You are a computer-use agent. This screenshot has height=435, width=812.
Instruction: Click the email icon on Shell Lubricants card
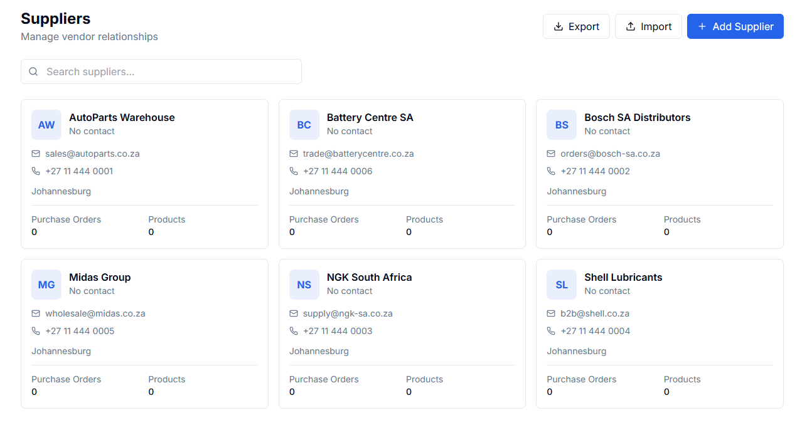551,313
